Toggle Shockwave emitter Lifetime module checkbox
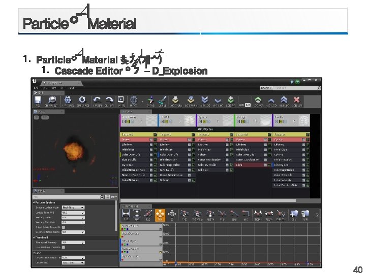This screenshot has height=274, width=366. pyautogui.click(x=151, y=145)
